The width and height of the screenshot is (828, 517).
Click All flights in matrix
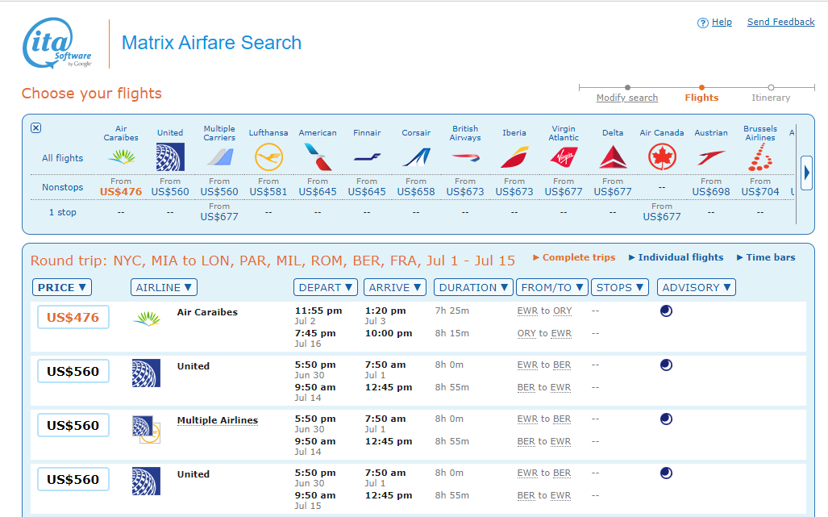click(x=62, y=158)
